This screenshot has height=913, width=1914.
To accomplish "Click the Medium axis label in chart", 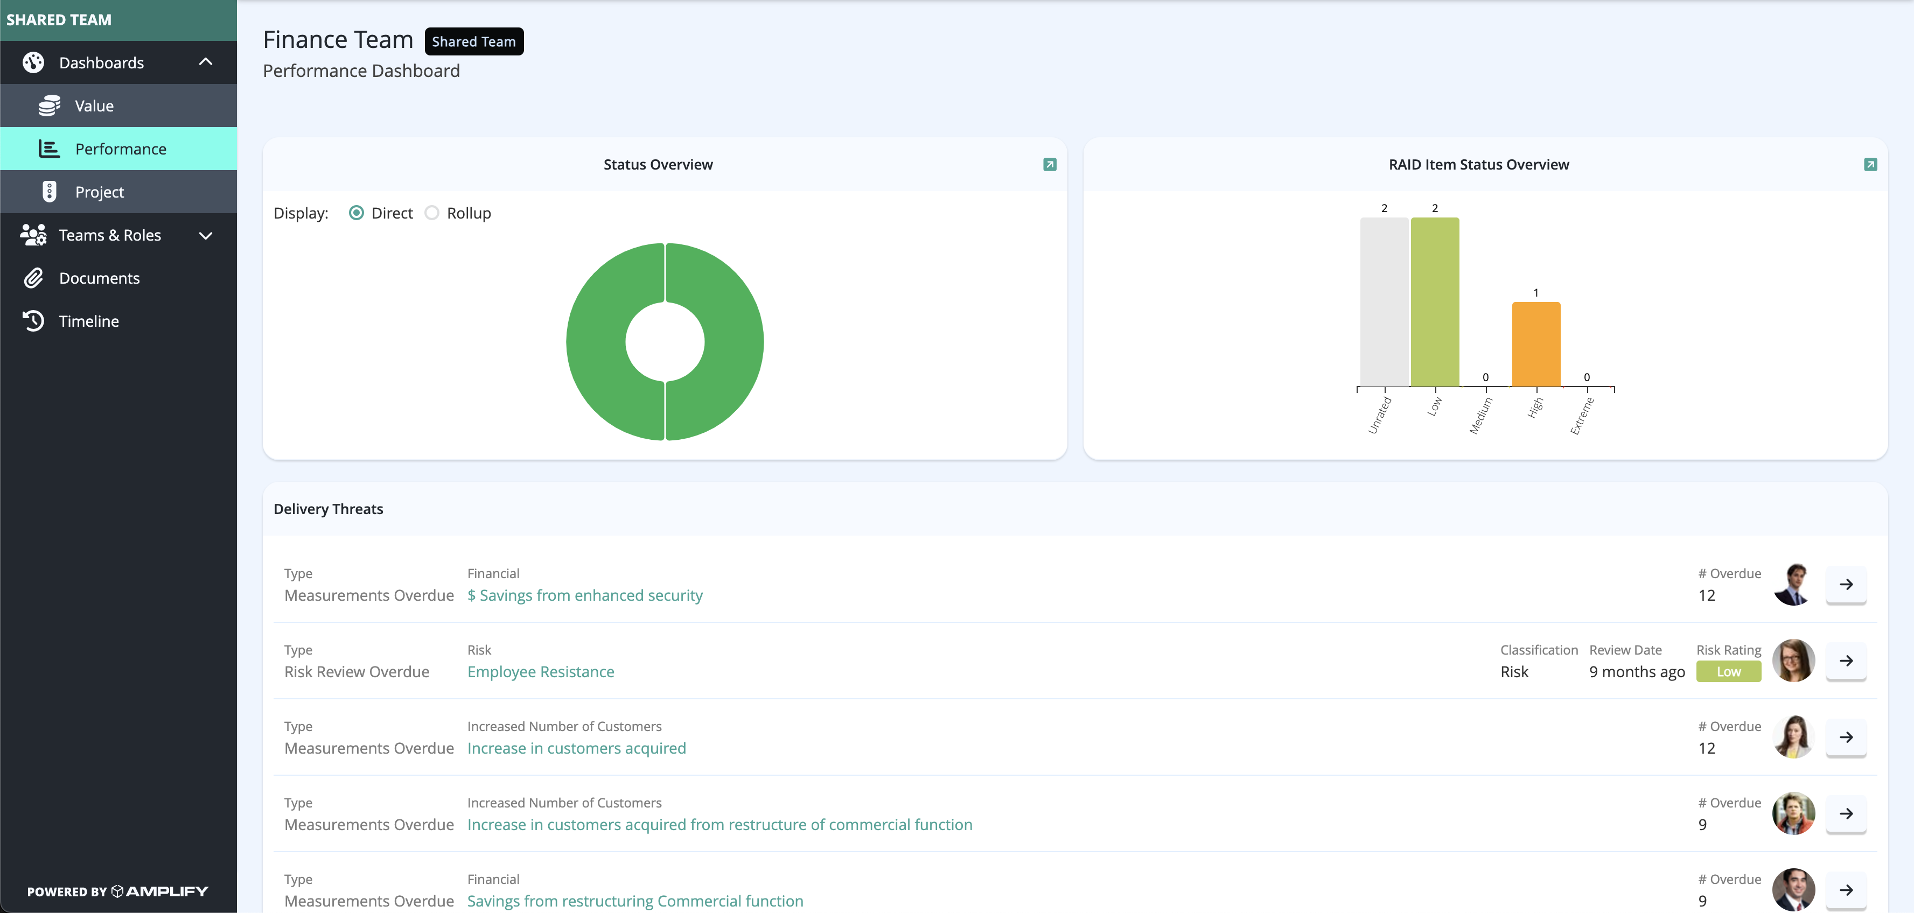I will click(x=1480, y=415).
